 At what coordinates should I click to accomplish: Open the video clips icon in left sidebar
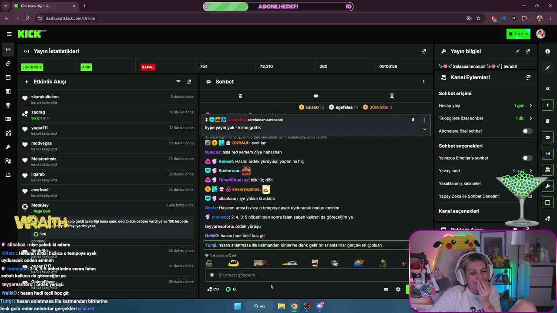pyautogui.click(x=8, y=119)
